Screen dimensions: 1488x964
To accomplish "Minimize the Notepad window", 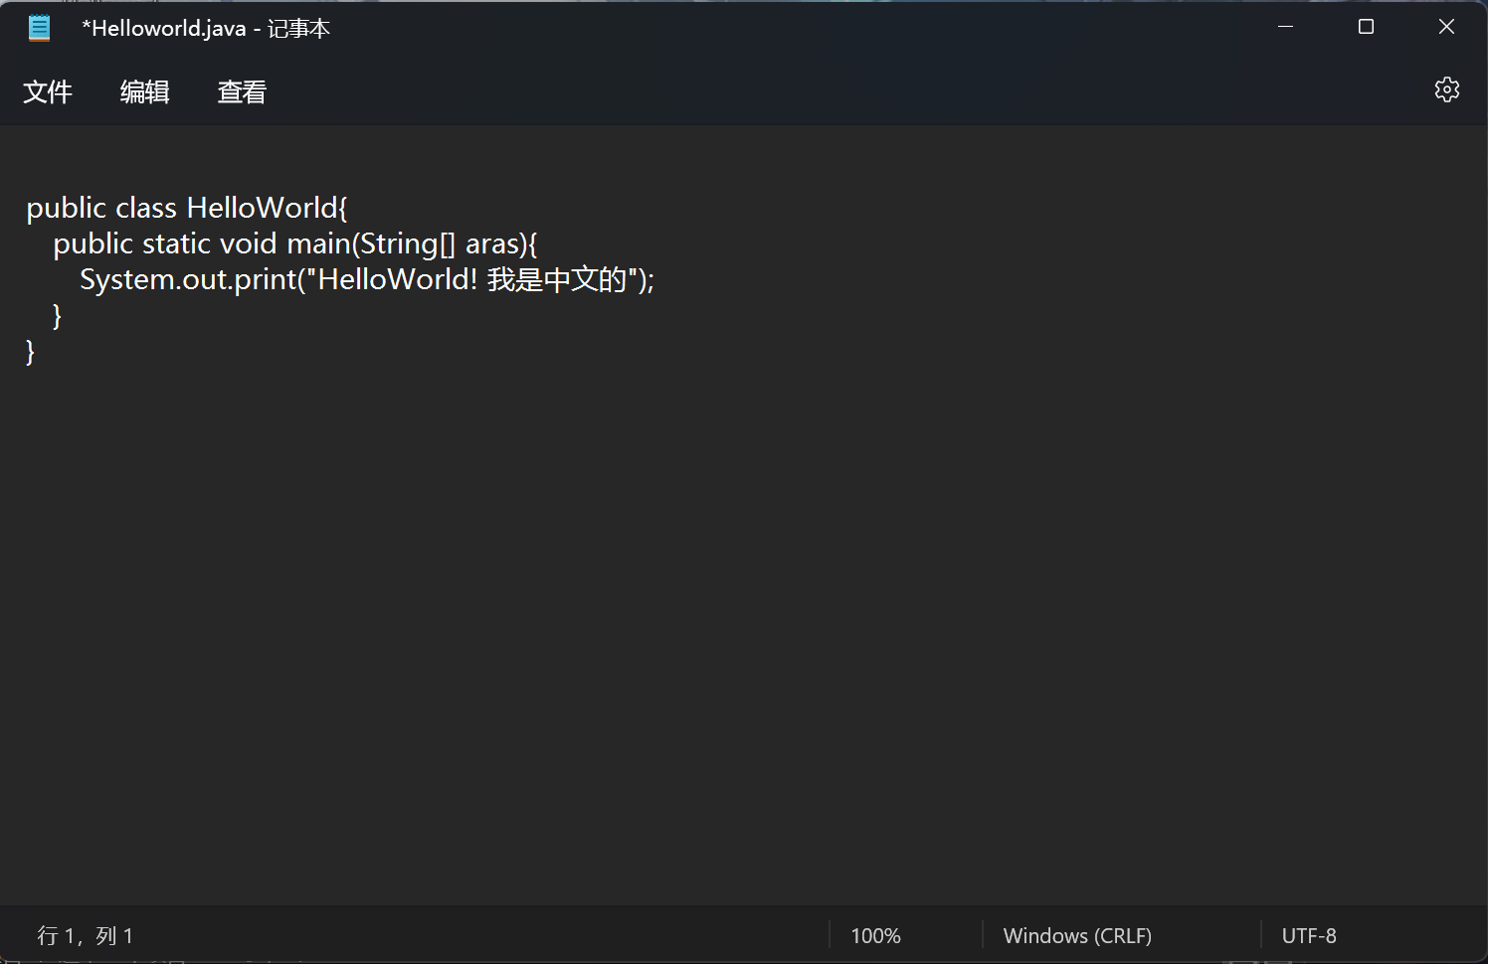I will tap(1285, 27).
